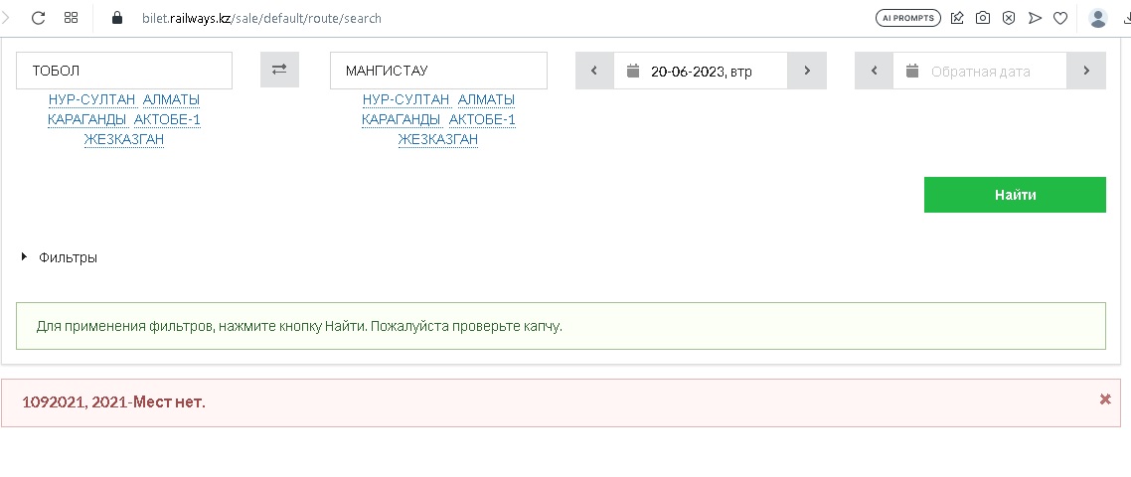
Task: Click the return date calendar icon
Action: [911, 71]
